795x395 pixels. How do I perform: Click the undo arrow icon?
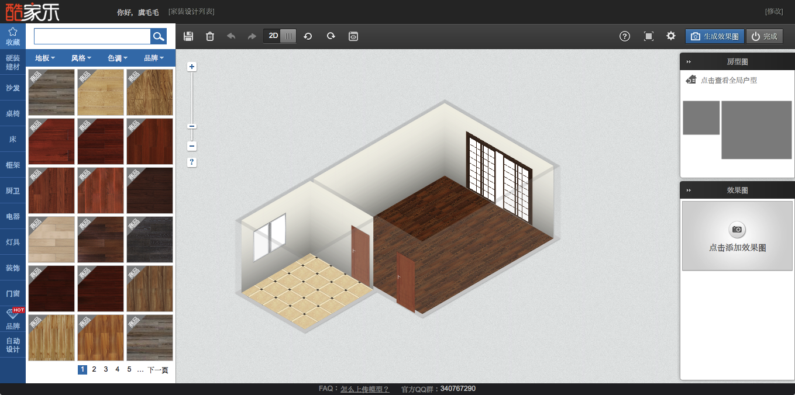pos(231,36)
